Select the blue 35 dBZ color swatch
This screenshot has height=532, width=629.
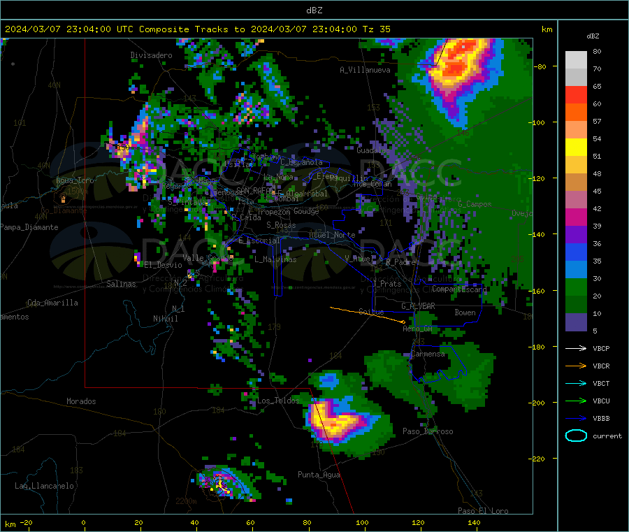pos(576,252)
